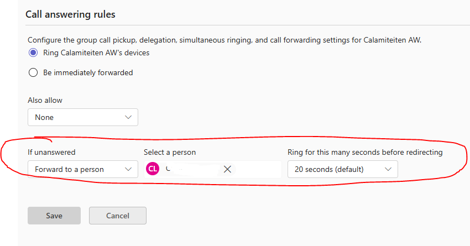Choose Be immediately forwarded radio option
This screenshot has height=246, width=470.
tap(33, 72)
